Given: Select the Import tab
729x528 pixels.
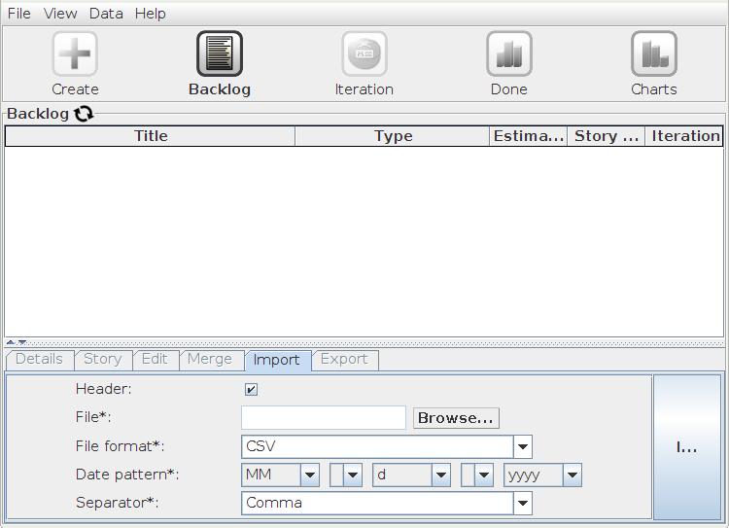Looking at the screenshot, I should (277, 361).
